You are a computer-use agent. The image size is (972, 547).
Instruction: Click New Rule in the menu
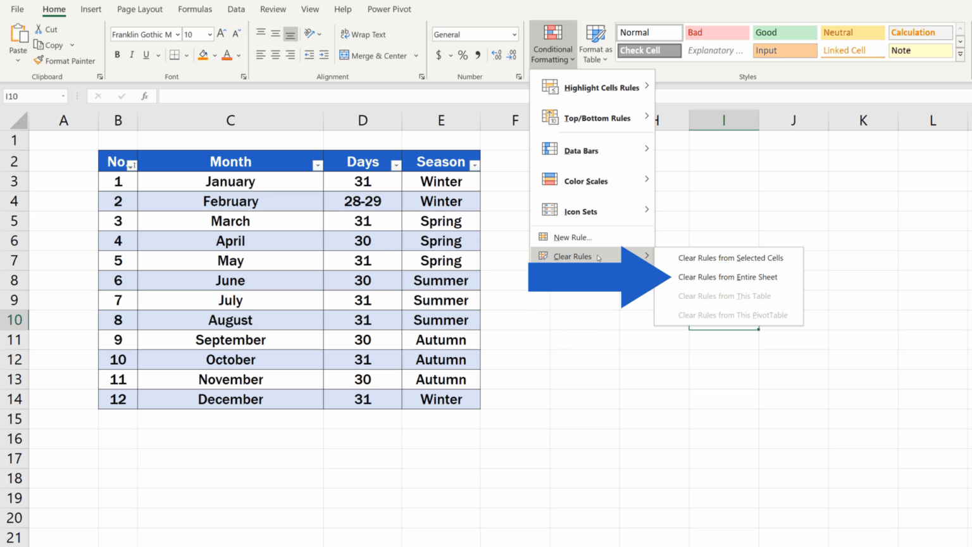click(572, 237)
